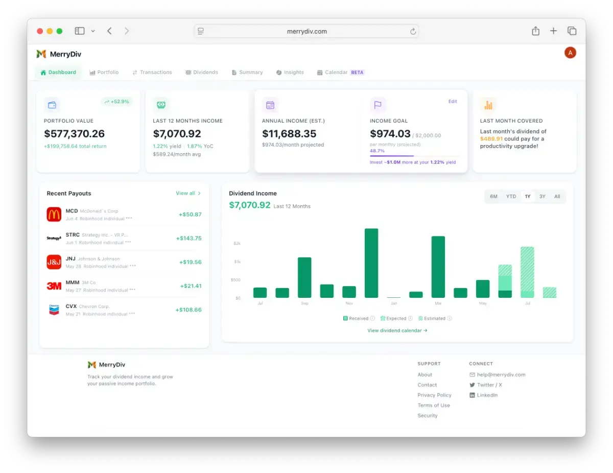The height and width of the screenshot is (473, 613).
Task: Click the info icon next to Estimated legend
Action: tap(450, 318)
